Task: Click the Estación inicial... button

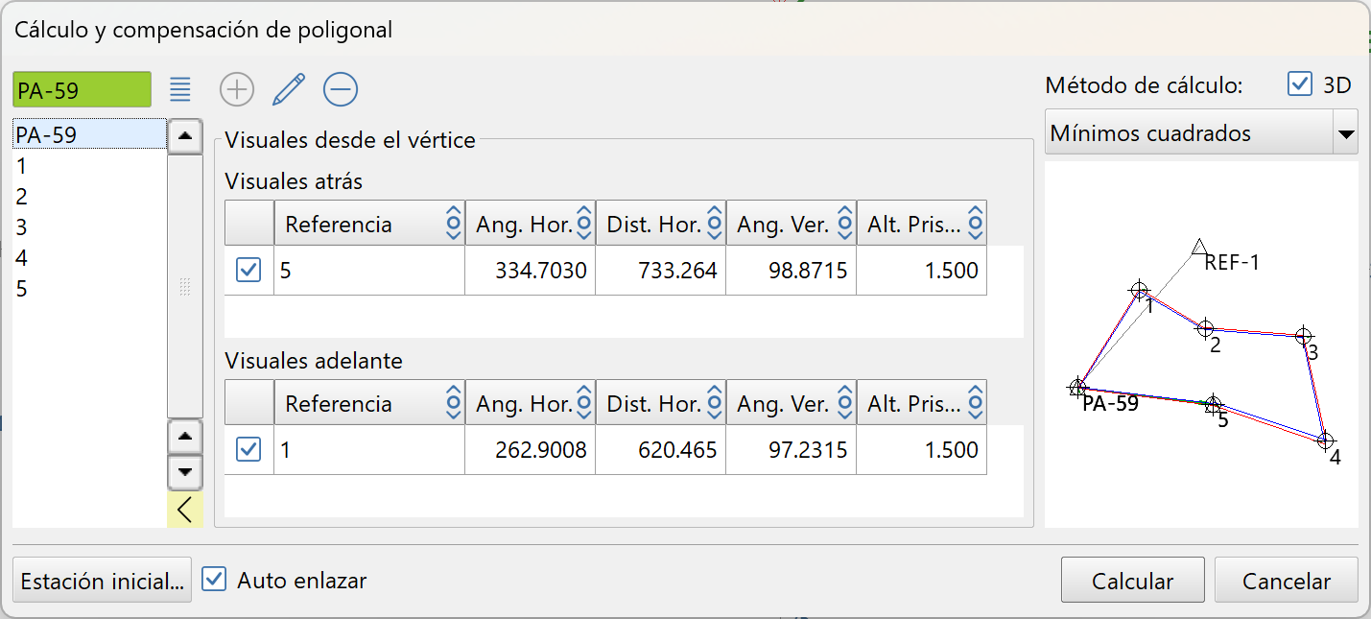Action: tap(103, 581)
